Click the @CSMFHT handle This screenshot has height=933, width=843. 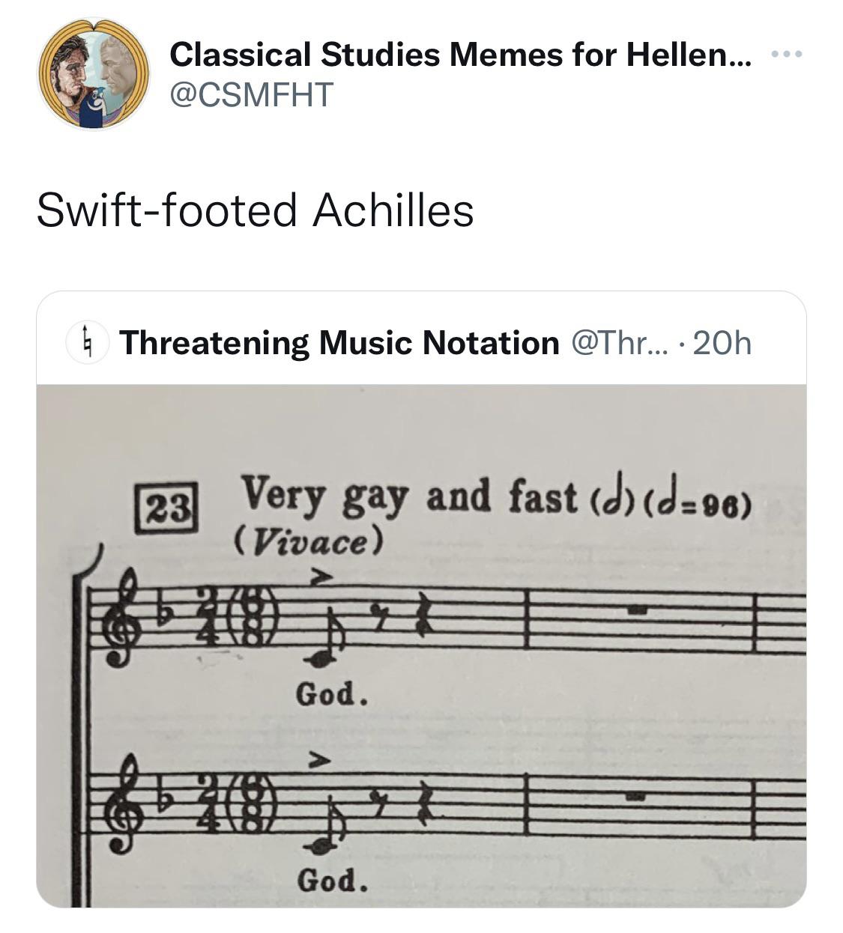click(x=251, y=94)
